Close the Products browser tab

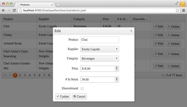52,5
